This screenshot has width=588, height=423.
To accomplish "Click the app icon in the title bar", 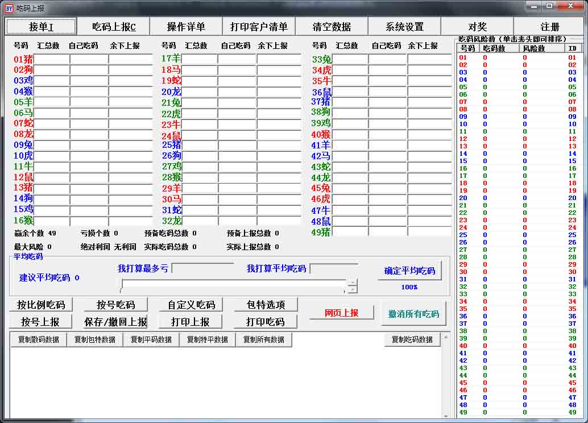I will (9, 7).
